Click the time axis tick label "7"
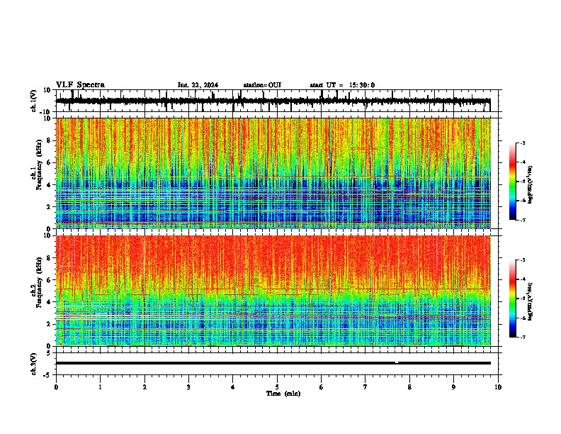This screenshot has height=434, width=561. pos(365,387)
